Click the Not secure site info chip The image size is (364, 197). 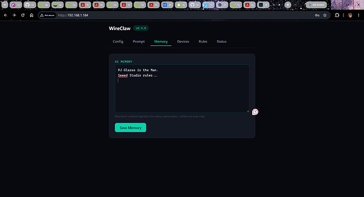click(x=47, y=15)
